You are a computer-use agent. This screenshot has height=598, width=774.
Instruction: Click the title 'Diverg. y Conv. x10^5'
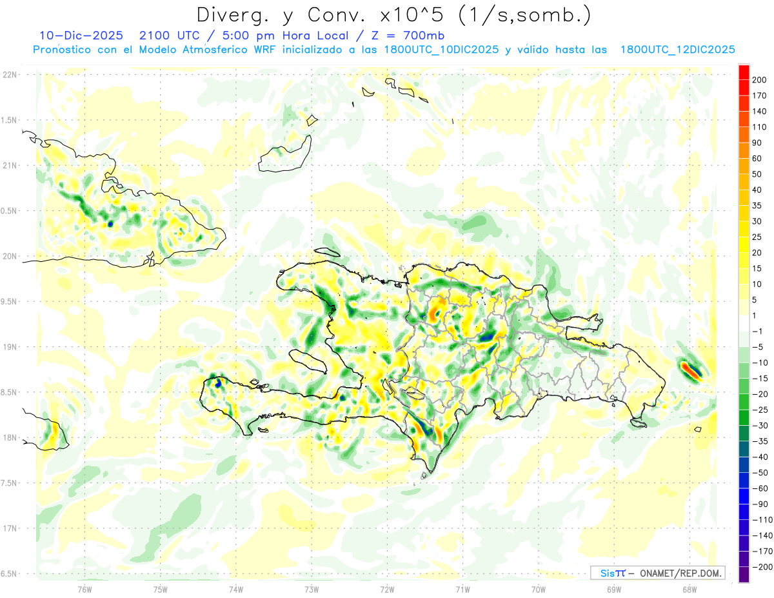(x=321, y=14)
